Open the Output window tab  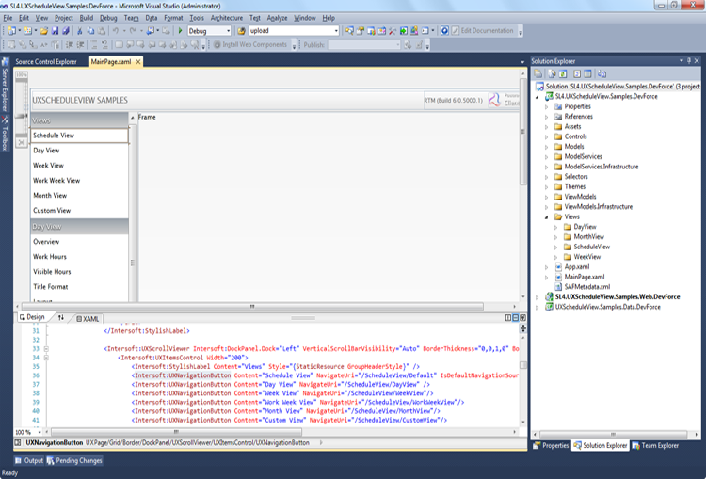[29, 460]
